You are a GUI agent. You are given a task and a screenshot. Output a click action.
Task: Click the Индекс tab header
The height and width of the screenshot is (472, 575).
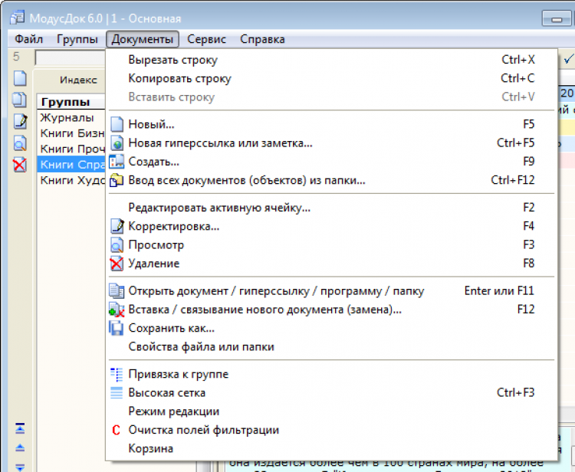point(78,80)
